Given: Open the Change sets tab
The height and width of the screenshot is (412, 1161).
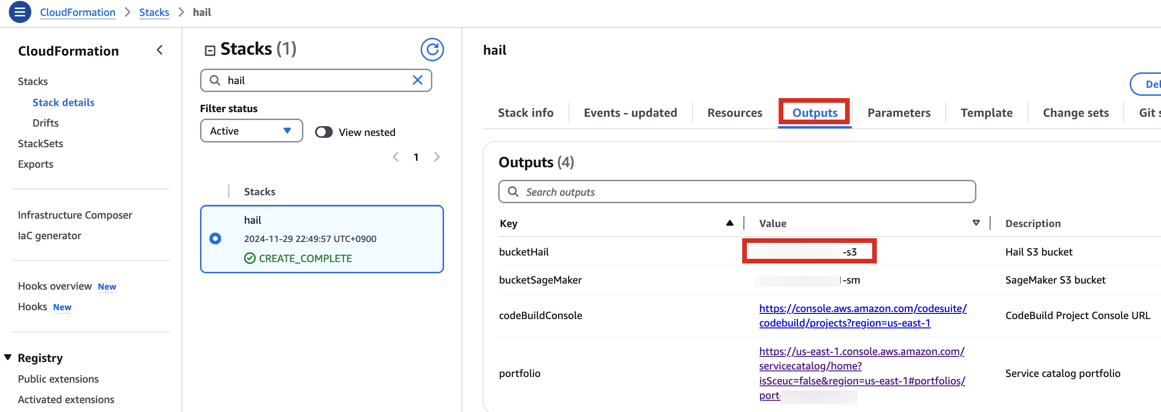Looking at the screenshot, I should click(1076, 113).
